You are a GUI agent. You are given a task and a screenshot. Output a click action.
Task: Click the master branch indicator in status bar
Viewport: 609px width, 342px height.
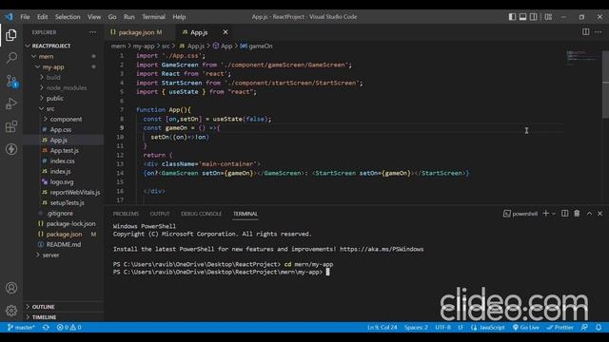click(21, 327)
